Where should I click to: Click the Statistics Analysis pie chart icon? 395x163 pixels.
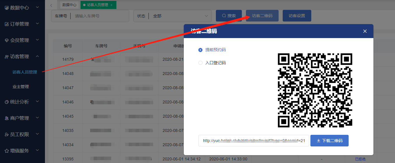click(7, 102)
